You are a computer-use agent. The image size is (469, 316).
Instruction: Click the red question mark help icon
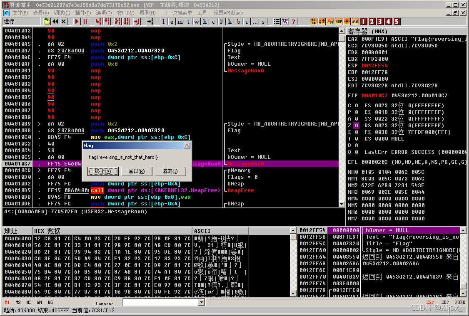pyautogui.click(x=293, y=22)
